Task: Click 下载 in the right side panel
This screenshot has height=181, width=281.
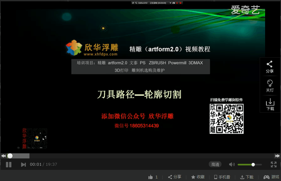Action: [x=270, y=105]
